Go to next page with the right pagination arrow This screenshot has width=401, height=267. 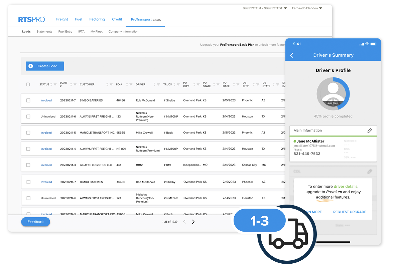[x=193, y=221]
